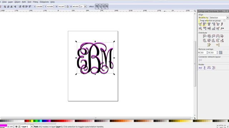Viewport: 229px width, 128px height.
Task: Distribute centers equidistantly horizontally
Action: [x=209, y=36]
